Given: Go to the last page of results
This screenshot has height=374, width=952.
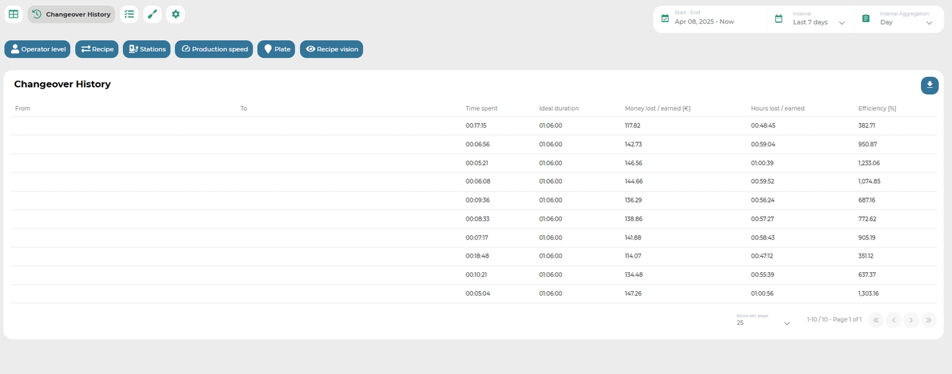Looking at the screenshot, I should [929, 320].
